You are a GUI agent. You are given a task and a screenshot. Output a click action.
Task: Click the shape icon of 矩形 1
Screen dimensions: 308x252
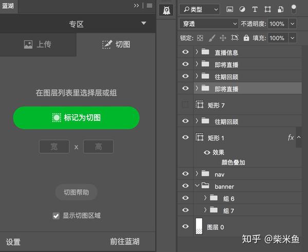(x=199, y=137)
